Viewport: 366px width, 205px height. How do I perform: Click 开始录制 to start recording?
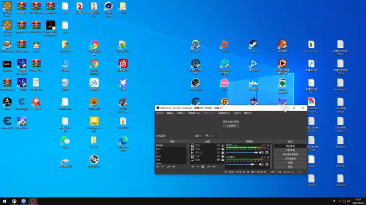pyautogui.click(x=290, y=150)
